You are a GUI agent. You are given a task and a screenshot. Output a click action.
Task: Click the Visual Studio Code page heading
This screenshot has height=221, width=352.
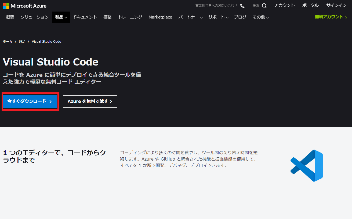click(x=50, y=62)
